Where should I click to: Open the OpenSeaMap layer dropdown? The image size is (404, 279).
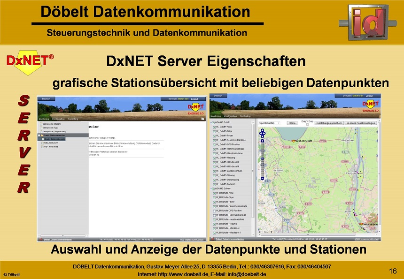(x=270, y=123)
